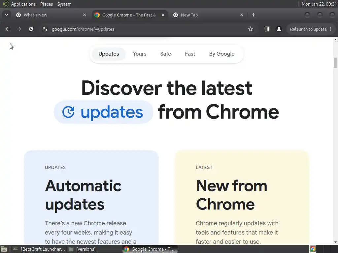
Task: Open the profile avatar icon
Action: click(x=279, y=29)
